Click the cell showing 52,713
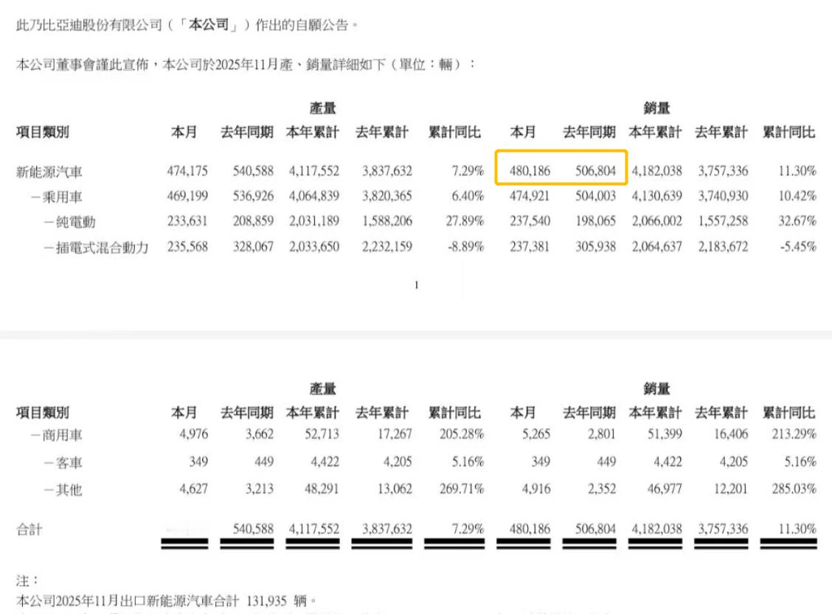Image resolution: width=832 pixels, height=614 pixels. click(x=322, y=434)
